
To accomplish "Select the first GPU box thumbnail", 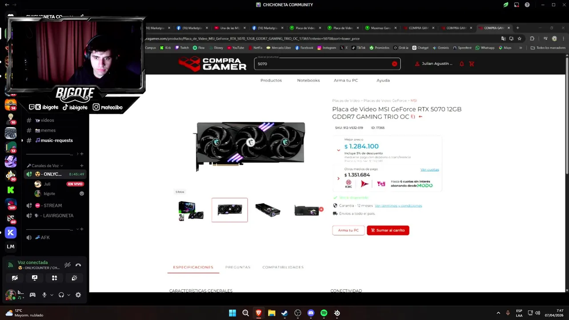I will pos(191,210).
